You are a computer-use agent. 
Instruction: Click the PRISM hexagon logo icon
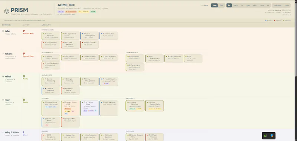coord(7,11)
